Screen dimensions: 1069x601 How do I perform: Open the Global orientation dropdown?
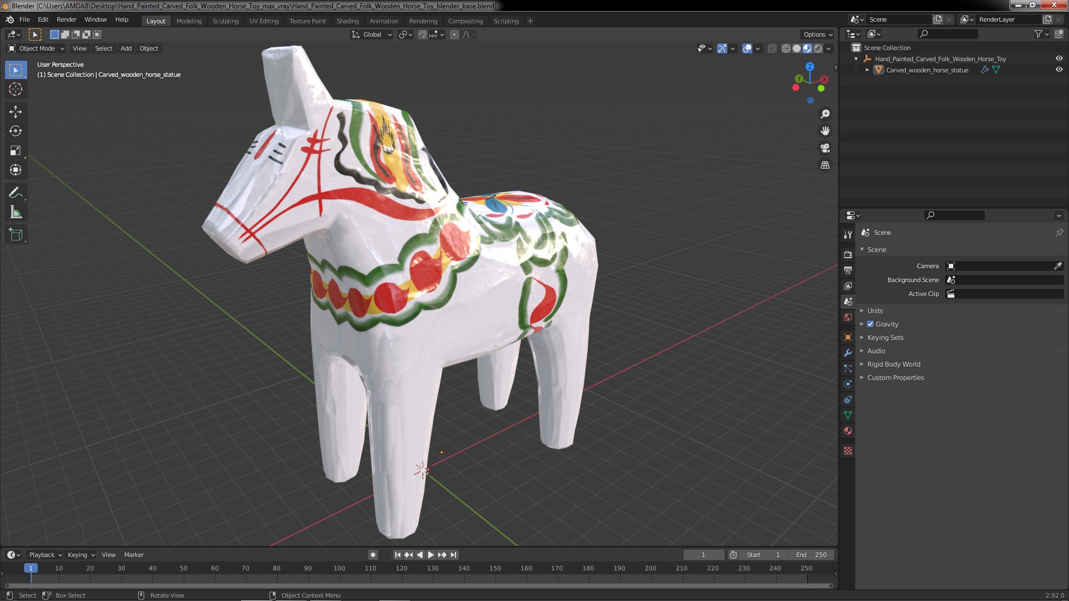click(372, 35)
